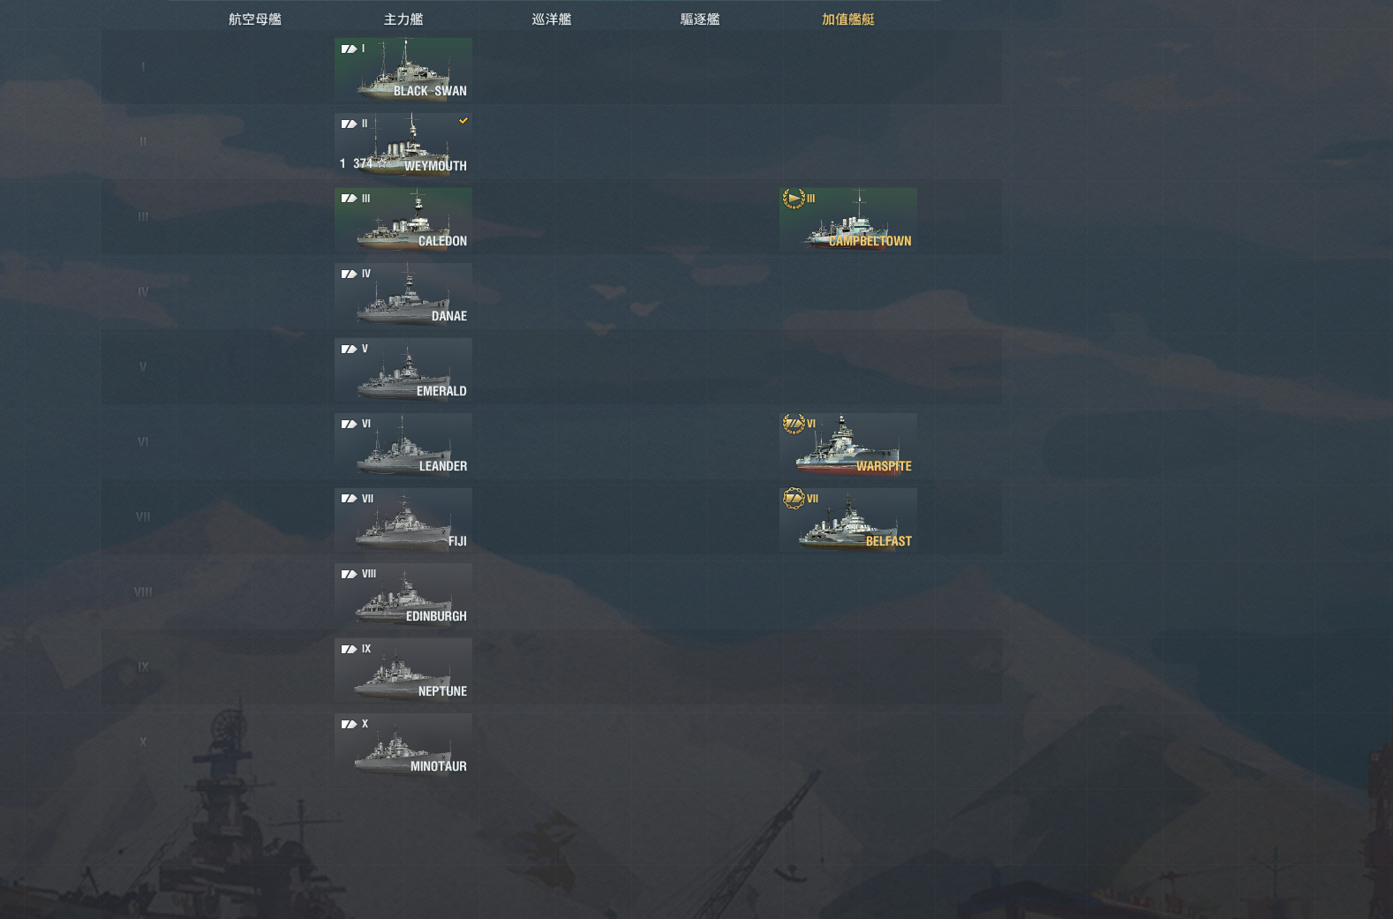Click the Belfast premium wreath icon
This screenshot has width=1393, height=919.
coord(794,499)
